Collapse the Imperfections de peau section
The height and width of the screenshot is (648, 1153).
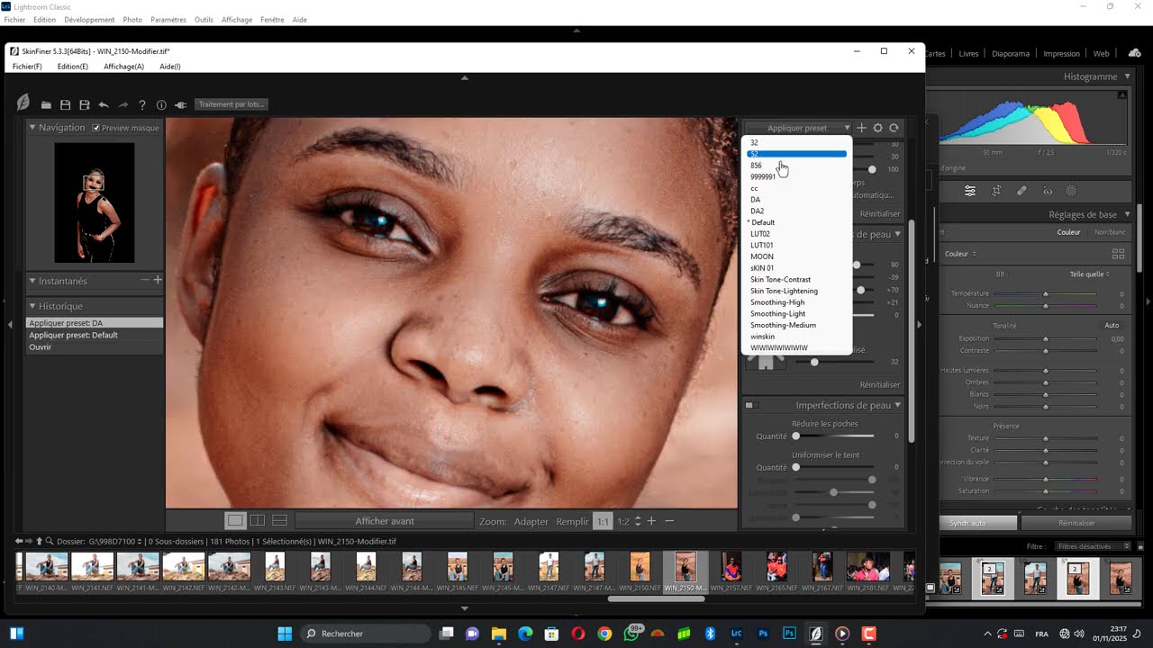tap(897, 405)
